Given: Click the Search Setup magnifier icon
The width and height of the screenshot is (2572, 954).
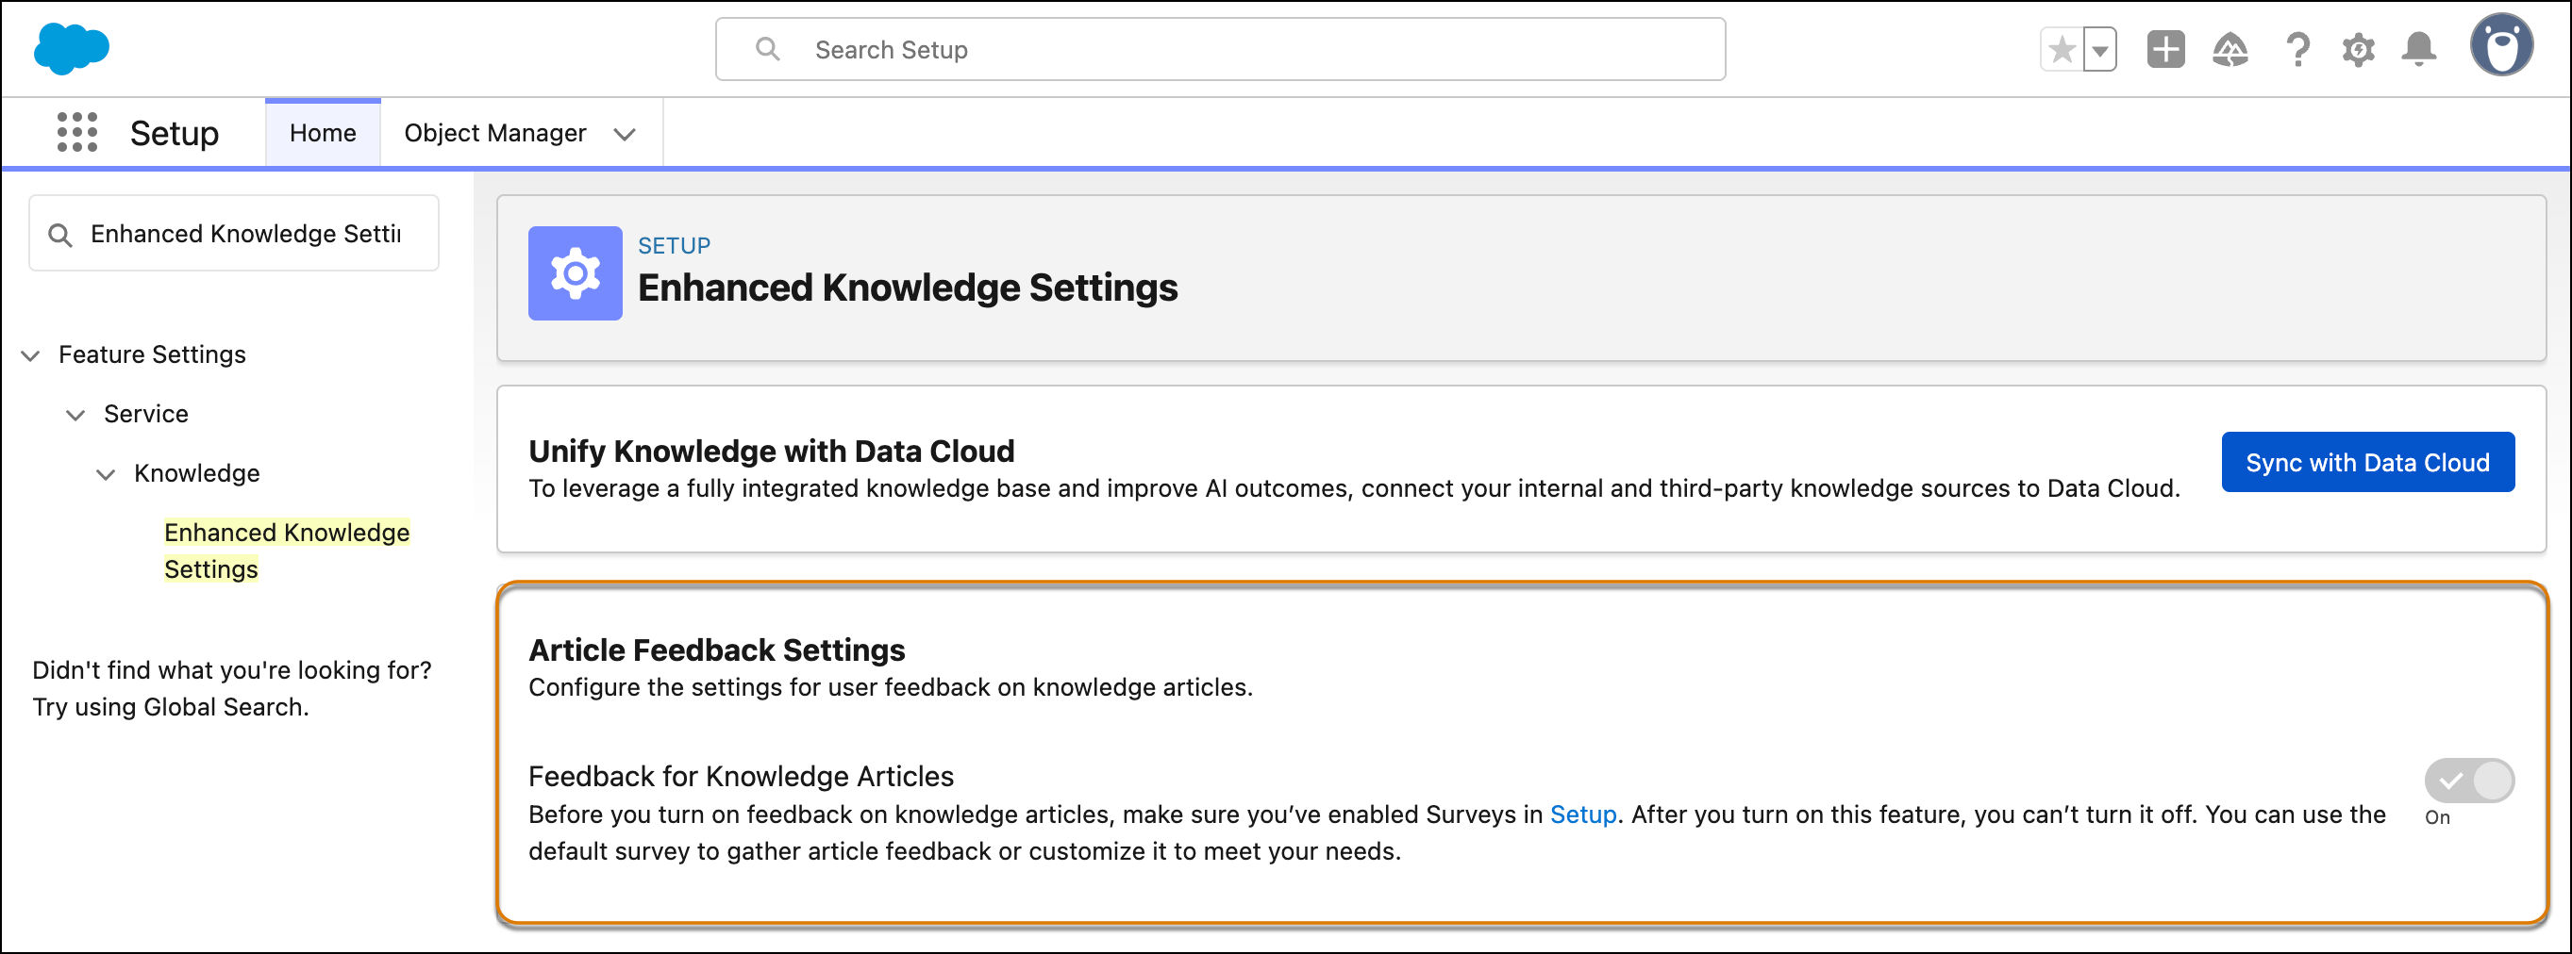Looking at the screenshot, I should 767,49.
